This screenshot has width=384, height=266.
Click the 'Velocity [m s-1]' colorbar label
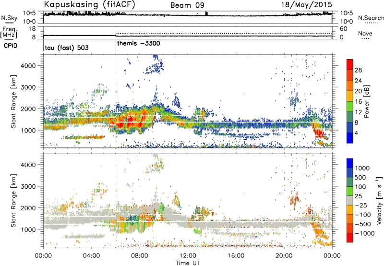pos(379,200)
